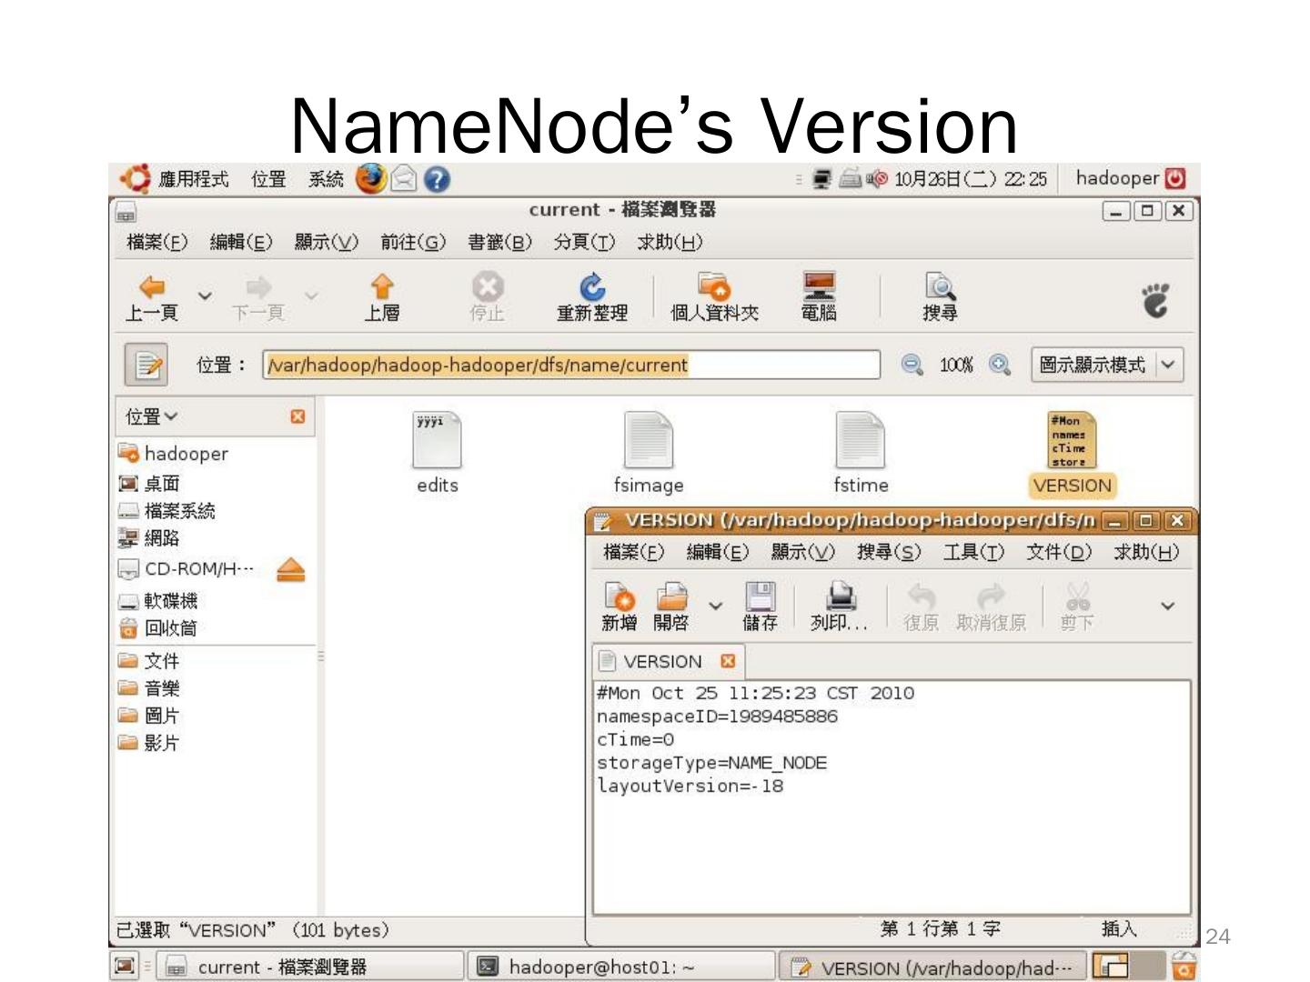
Task: Expand the Open (開啟) recent files arrow
Action: coord(716,606)
